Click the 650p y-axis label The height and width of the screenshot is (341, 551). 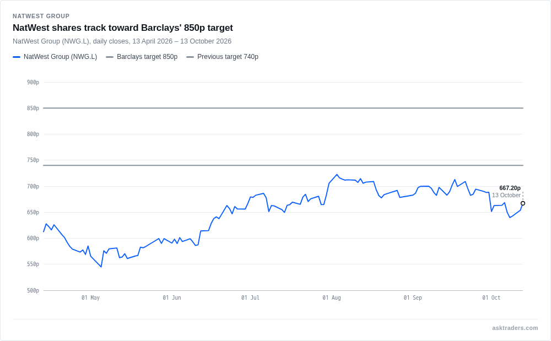(x=33, y=213)
